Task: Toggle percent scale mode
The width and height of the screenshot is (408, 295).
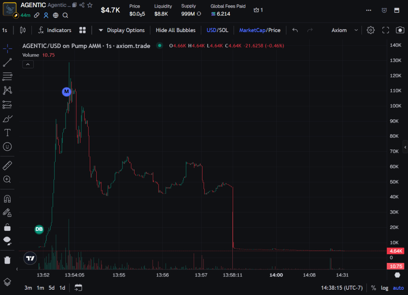Action: tap(373, 288)
